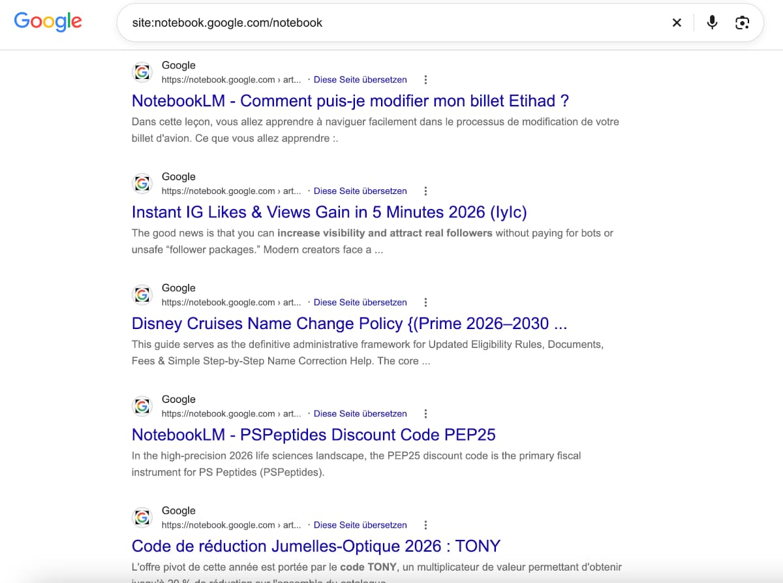Image resolution: width=783 pixels, height=583 pixels.
Task: Click the 'Google' site name above Disney Cruises
Action: [x=179, y=288]
